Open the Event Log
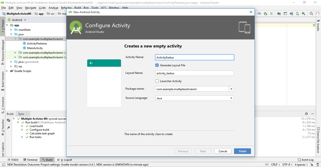 point(306,160)
